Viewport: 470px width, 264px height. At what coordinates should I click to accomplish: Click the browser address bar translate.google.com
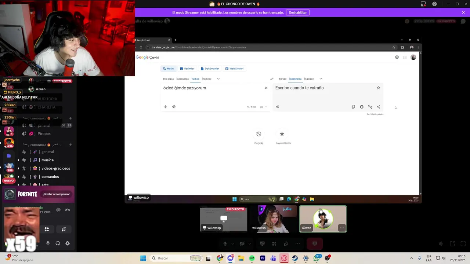click(x=270, y=47)
